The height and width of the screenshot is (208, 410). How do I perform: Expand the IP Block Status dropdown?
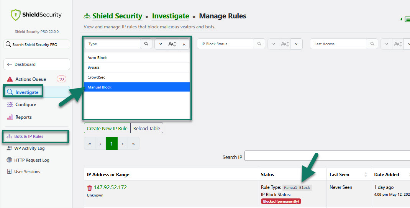[297, 44]
